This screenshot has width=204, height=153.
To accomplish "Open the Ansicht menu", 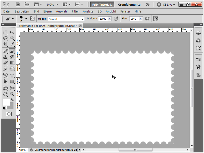I will 111,11.
